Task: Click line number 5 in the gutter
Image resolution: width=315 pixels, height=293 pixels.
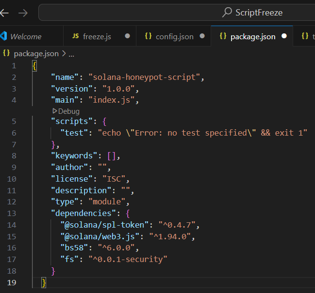Action: click(x=14, y=122)
